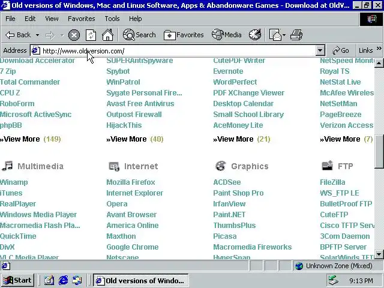The image size is (384, 288).
Task: Open the Avast Free Antivirus link
Action: pos(140,104)
